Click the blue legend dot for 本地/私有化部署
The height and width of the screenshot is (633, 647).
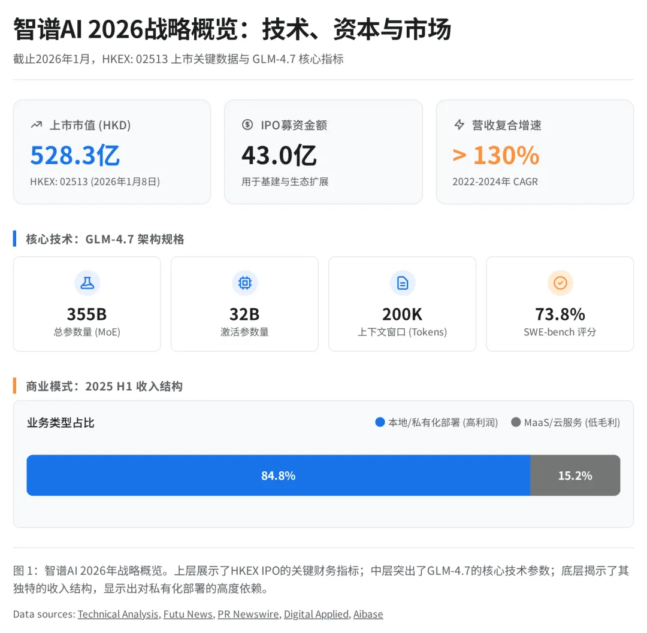(380, 422)
